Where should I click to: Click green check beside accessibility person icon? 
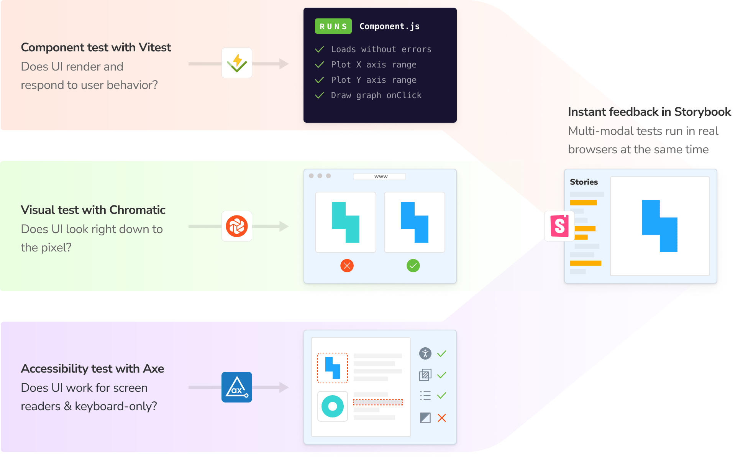pos(442,353)
